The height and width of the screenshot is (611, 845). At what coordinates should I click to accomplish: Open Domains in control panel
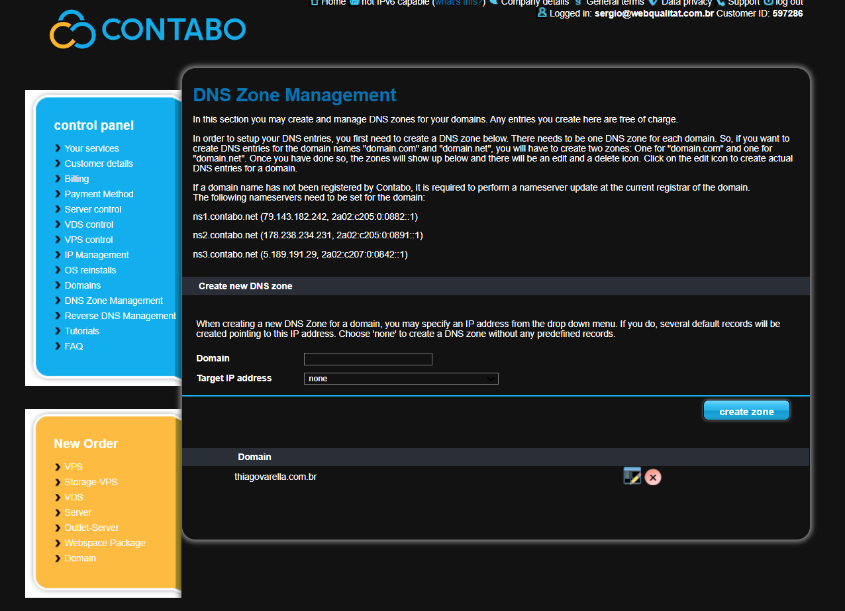click(x=83, y=285)
